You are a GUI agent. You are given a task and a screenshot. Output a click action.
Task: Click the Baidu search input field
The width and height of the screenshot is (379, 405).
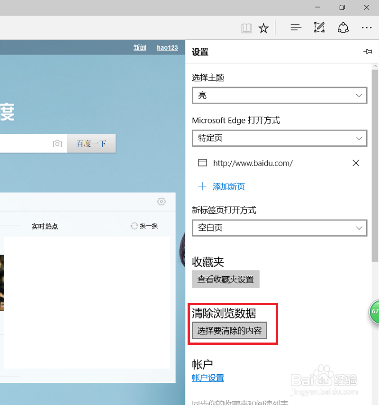[33, 143]
